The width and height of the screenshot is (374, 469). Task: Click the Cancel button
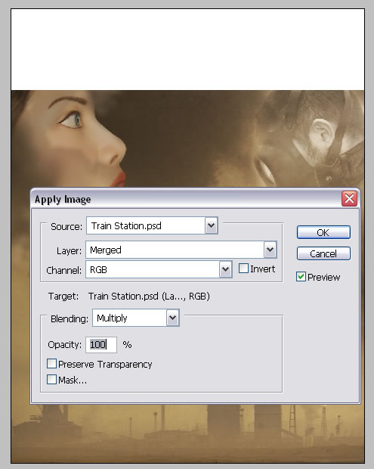coord(323,253)
